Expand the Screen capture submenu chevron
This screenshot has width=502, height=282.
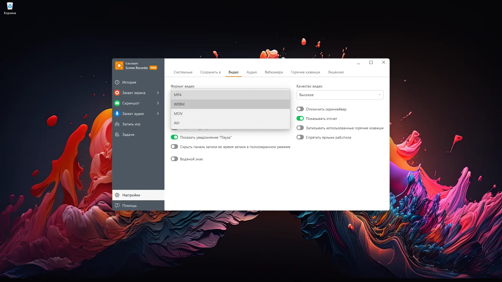pos(158,93)
